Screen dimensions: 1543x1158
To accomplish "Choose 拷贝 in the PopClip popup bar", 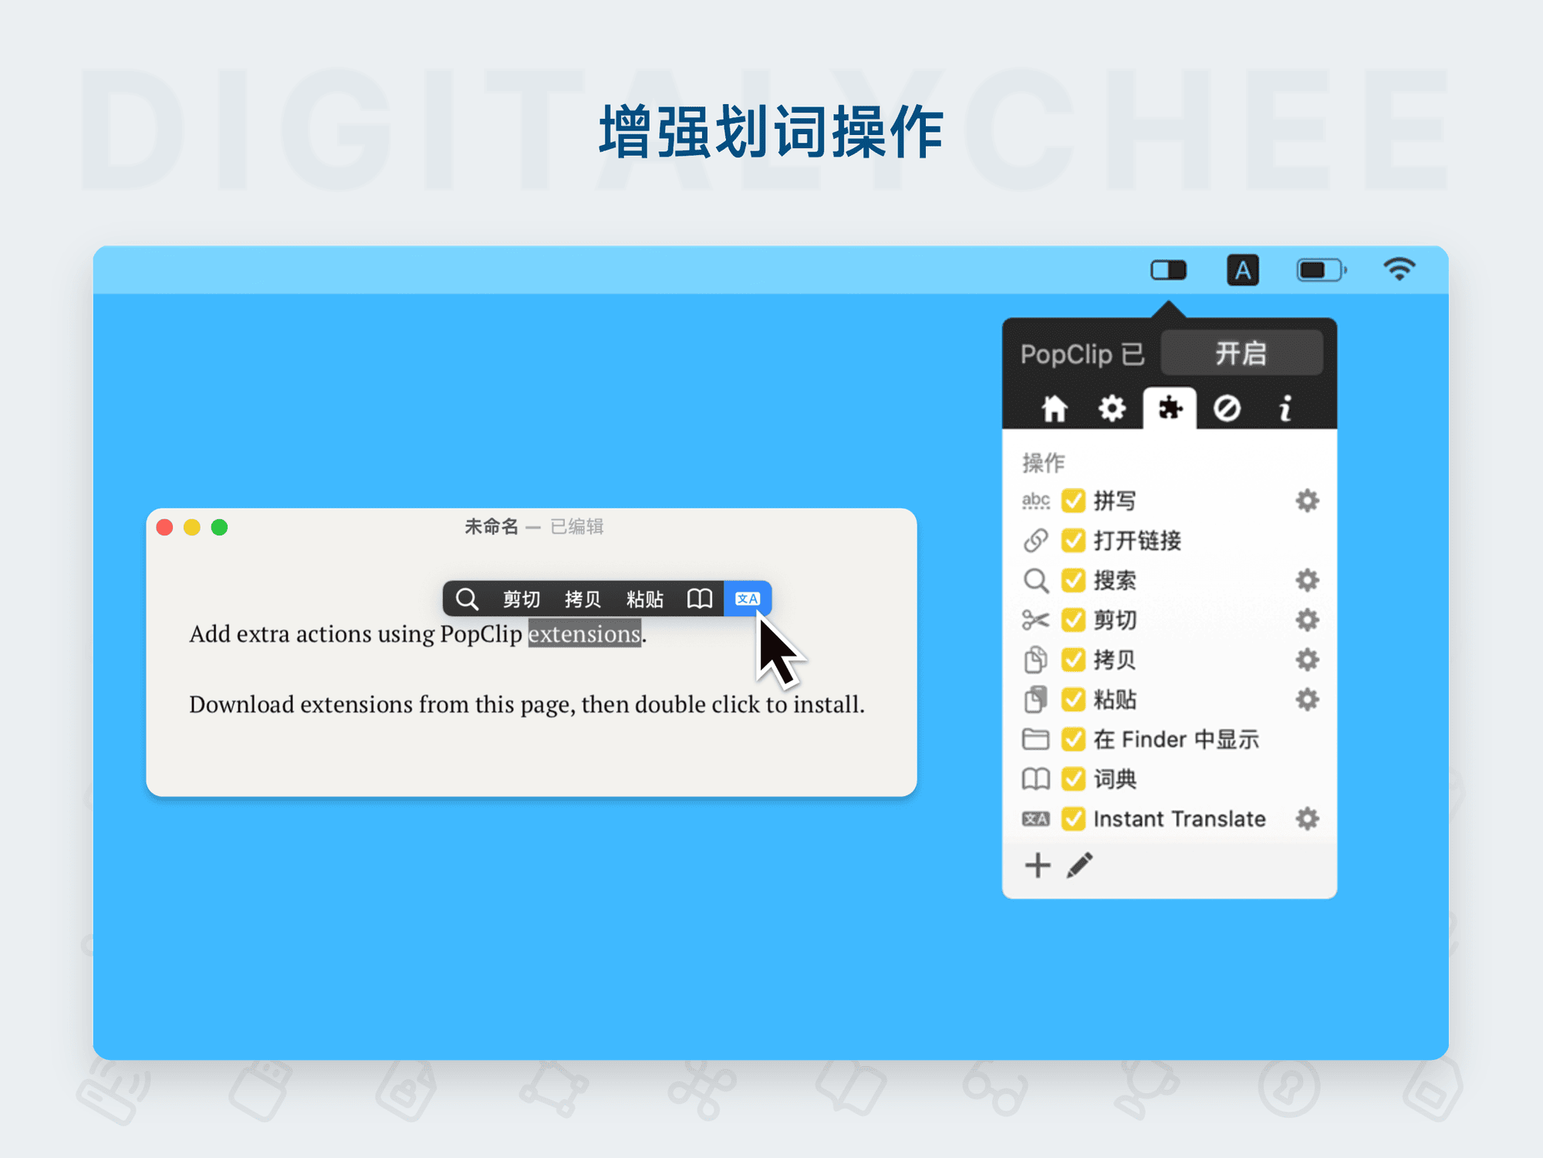I will [582, 599].
